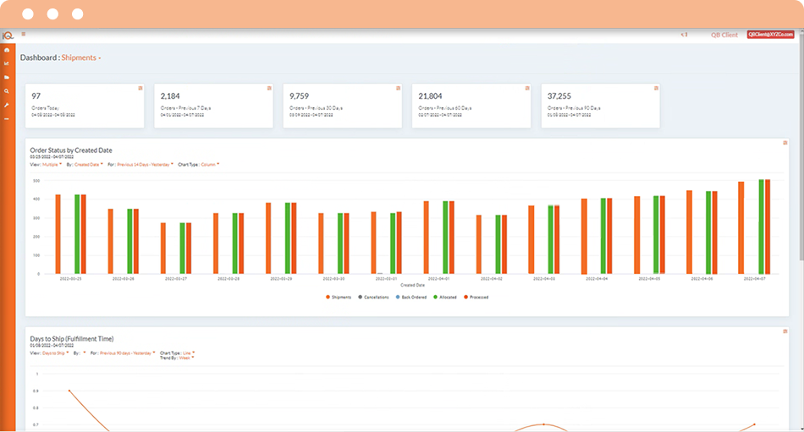804x432 pixels.
Task: Click export icon on Order Status chart panel
Action: click(785, 143)
